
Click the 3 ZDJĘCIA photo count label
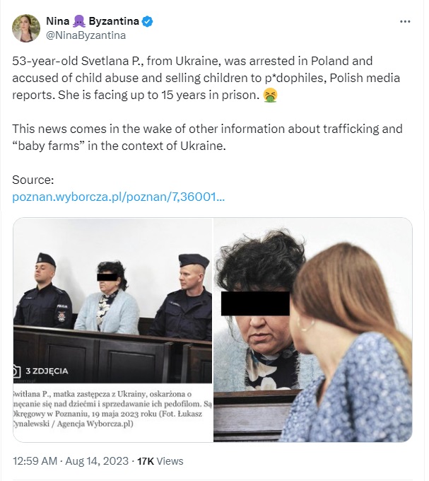coord(47,371)
